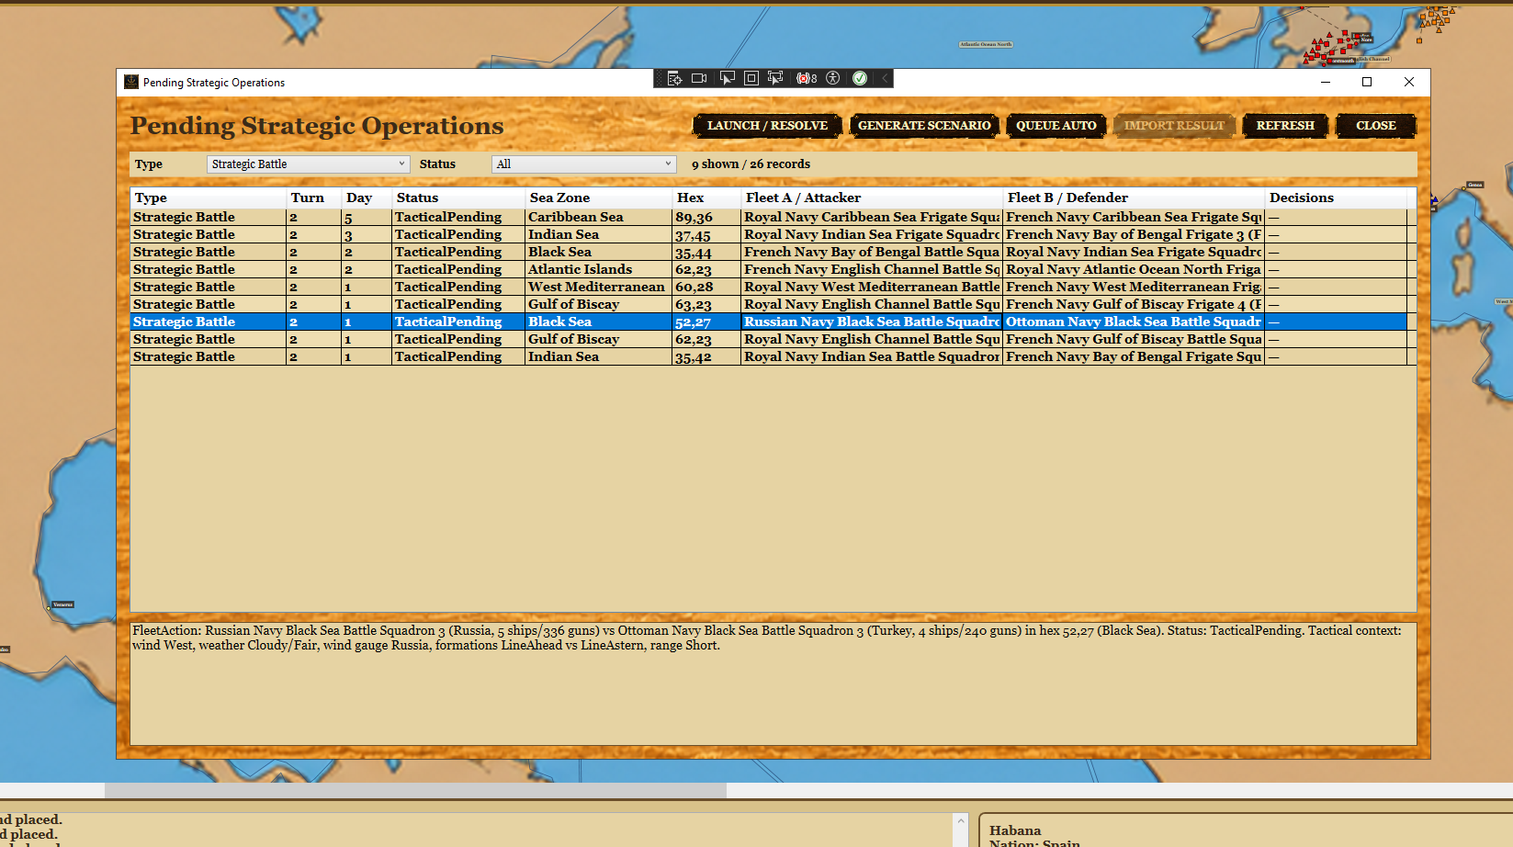Open the binding failures indicator showing 8

point(807,78)
